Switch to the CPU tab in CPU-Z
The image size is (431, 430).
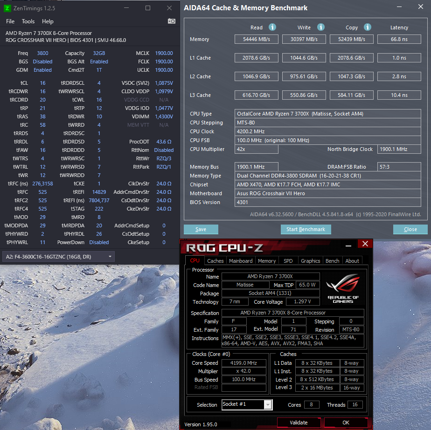pos(195,260)
